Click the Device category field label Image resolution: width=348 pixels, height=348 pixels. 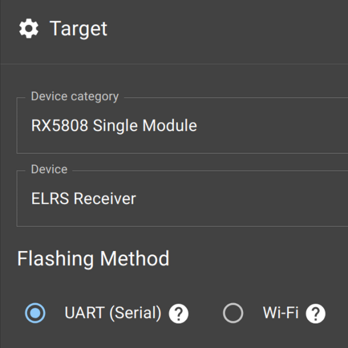coord(75,96)
